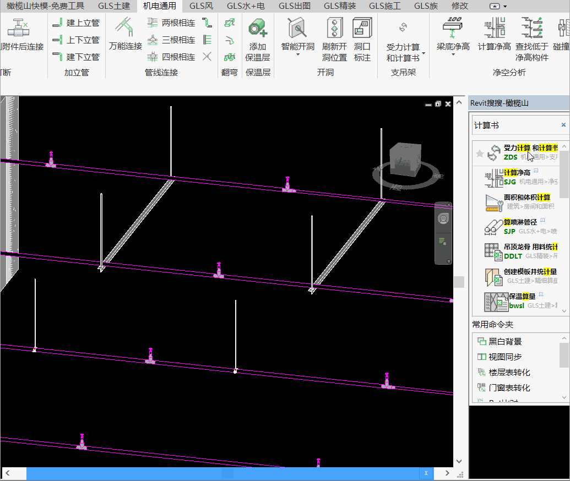Click the view cube in 3D viewport
Screen dimensions: 570x481
coord(405,160)
